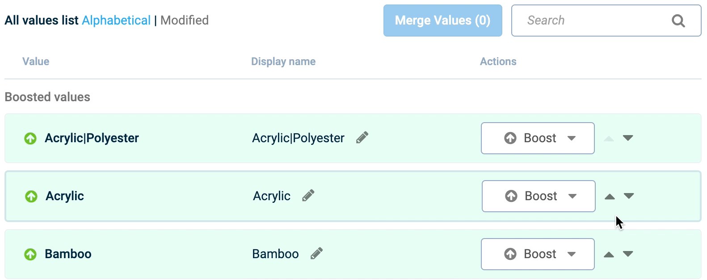
Task: Click the Acrylic display name text
Action: (272, 196)
